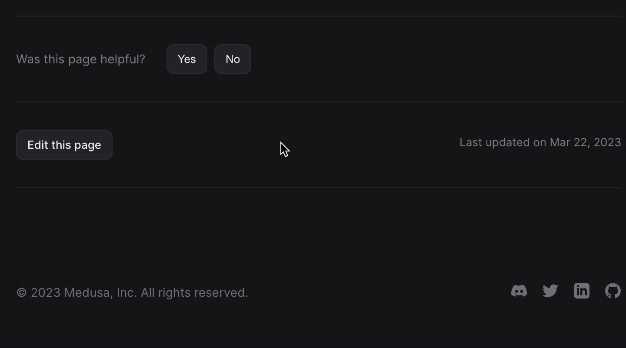Click the Was this page helpful text
The image size is (626, 348).
80,59
